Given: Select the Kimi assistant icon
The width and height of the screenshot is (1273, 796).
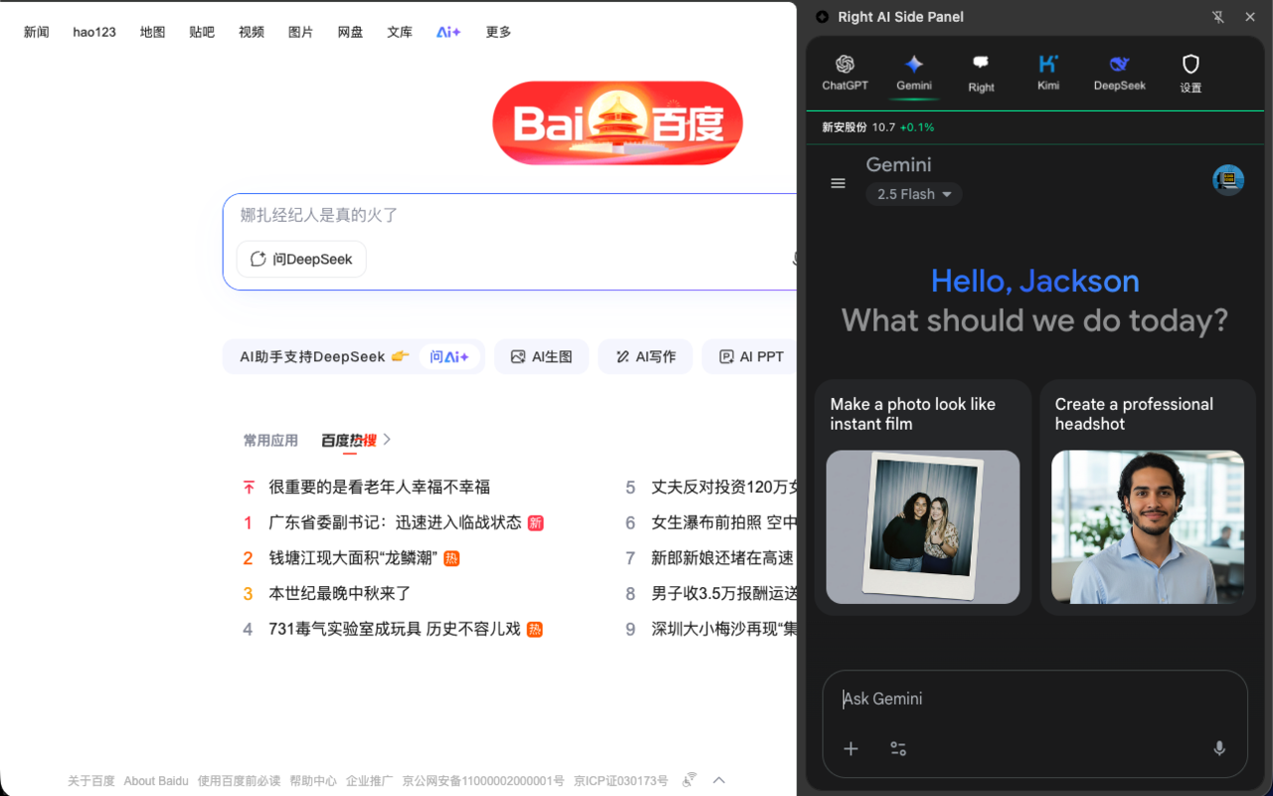Looking at the screenshot, I should tap(1048, 73).
